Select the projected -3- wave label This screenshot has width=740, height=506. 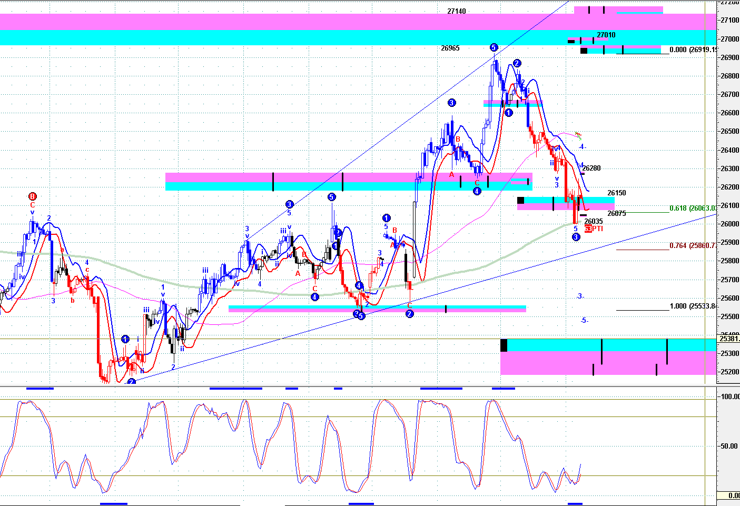coord(580,296)
